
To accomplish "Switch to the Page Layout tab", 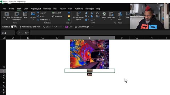I will pyautogui.click(x=36, y=9).
